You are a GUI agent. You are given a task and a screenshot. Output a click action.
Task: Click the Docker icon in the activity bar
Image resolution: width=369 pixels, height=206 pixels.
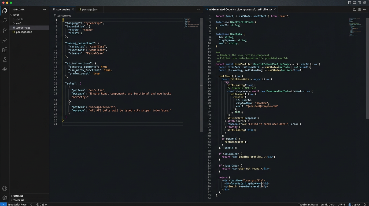click(5, 69)
